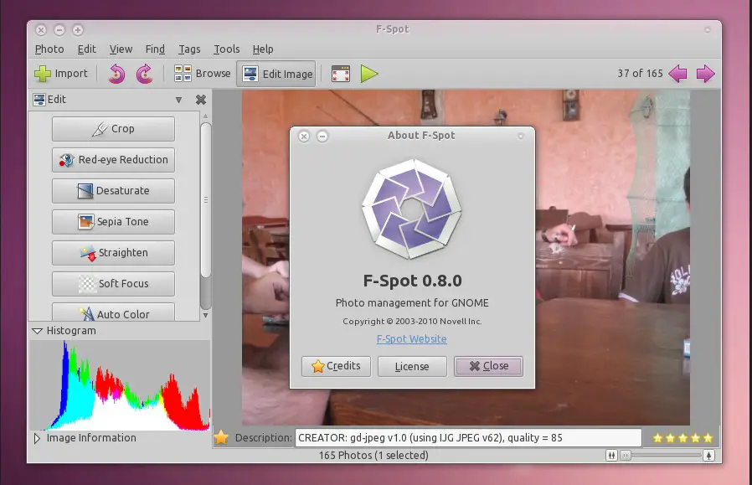This screenshot has width=752, height=485.
Task: Click Close button in About dialog
Action: 488,367
